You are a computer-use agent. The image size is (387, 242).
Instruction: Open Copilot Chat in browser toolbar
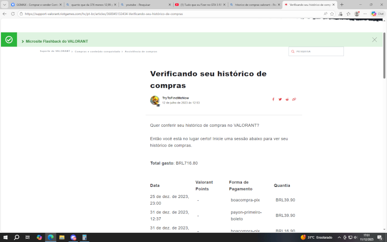click(377, 14)
